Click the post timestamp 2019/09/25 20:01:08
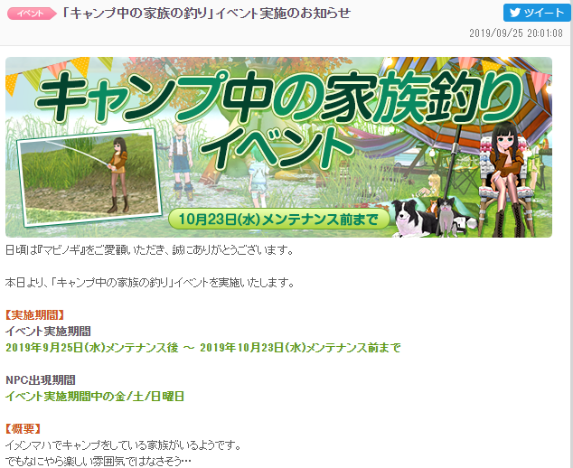This screenshot has height=468, width=573. click(x=516, y=33)
